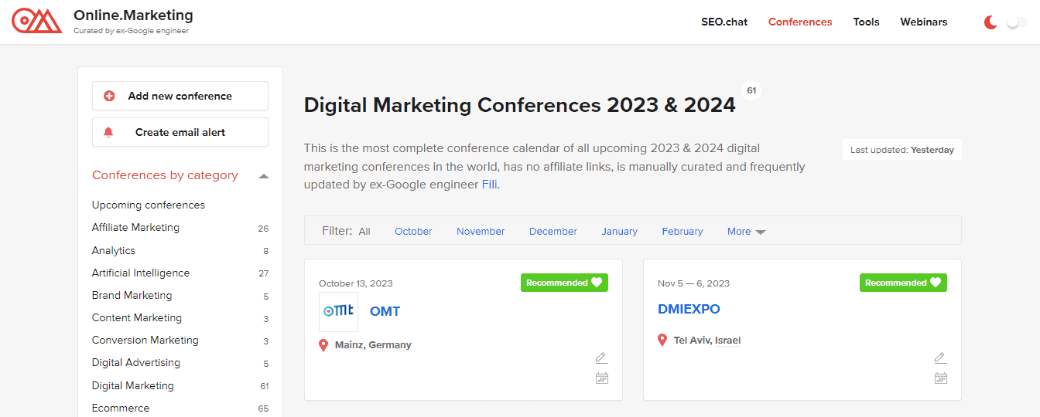Click the location pin beside Mainz, Germany
Image resolution: width=1040 pixels, height=417 pixels.
[323, 345]
